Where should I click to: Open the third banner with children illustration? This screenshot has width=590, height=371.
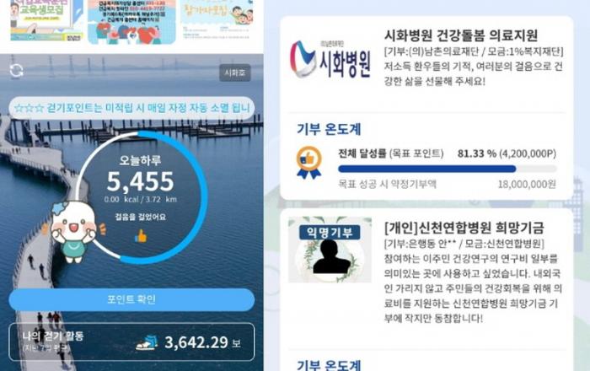(x=217, y=20)
